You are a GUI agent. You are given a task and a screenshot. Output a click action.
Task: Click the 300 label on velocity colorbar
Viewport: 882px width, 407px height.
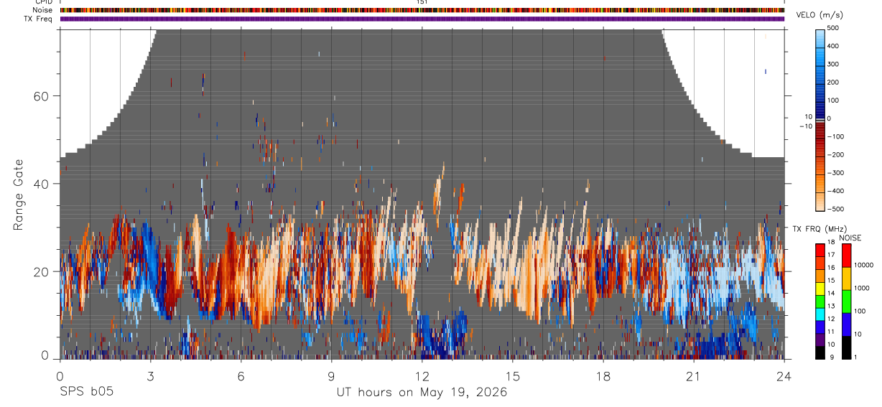tap(835, 64)
